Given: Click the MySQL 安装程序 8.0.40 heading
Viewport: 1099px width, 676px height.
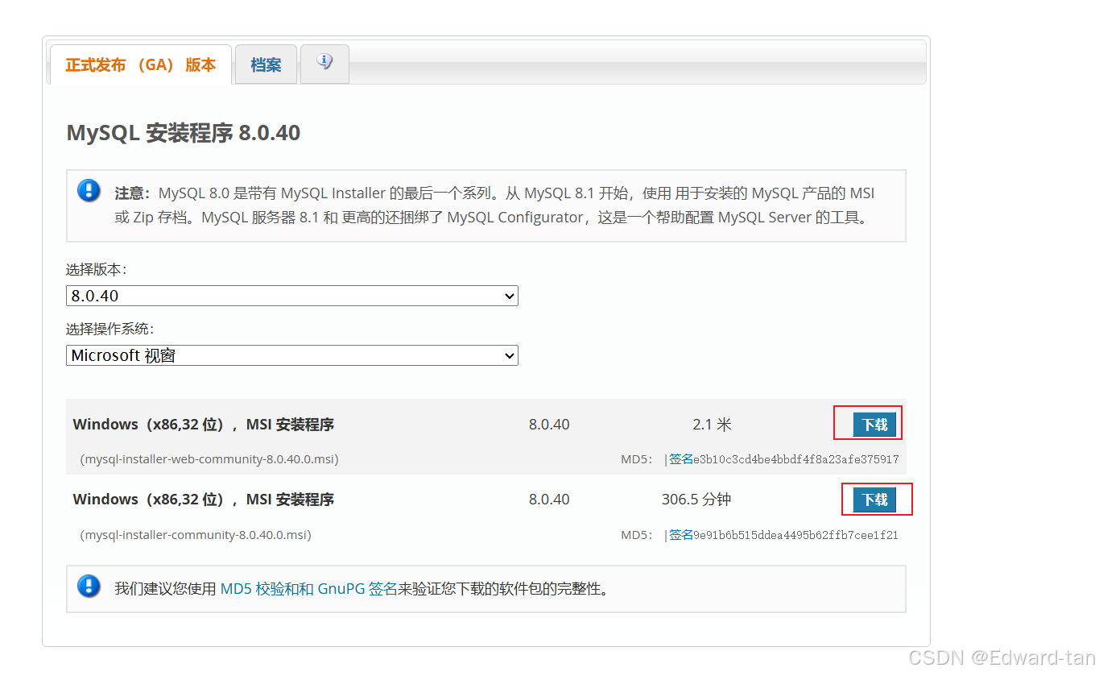Looking at the screenshot, I should point(184,133).
